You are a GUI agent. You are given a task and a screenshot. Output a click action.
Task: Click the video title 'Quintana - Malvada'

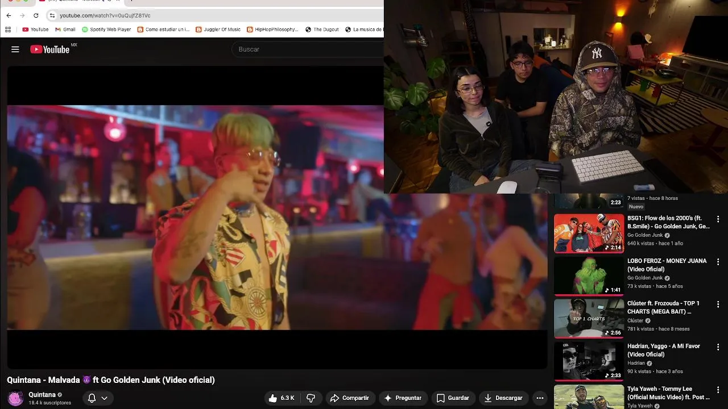[x=111, y=380]
